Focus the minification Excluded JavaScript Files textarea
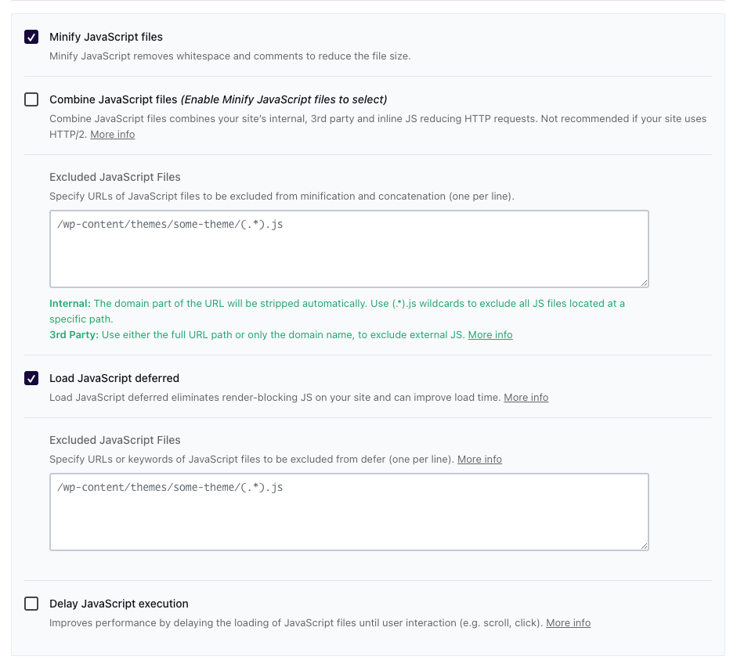The height and width of the screenshot is (667, 737). pos(349,249)
